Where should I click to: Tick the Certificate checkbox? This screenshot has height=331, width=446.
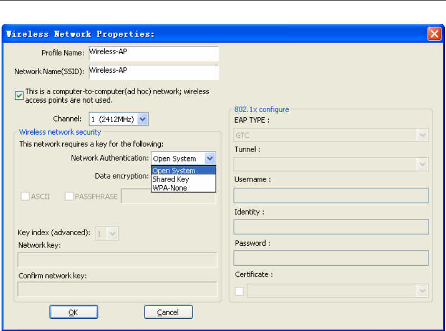pos(239,291)
